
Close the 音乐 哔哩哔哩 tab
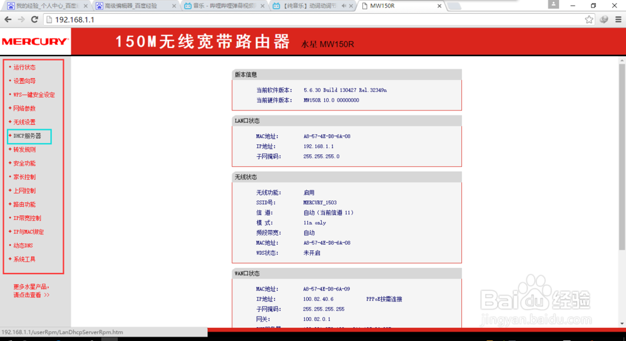click(x=262, y=6)
